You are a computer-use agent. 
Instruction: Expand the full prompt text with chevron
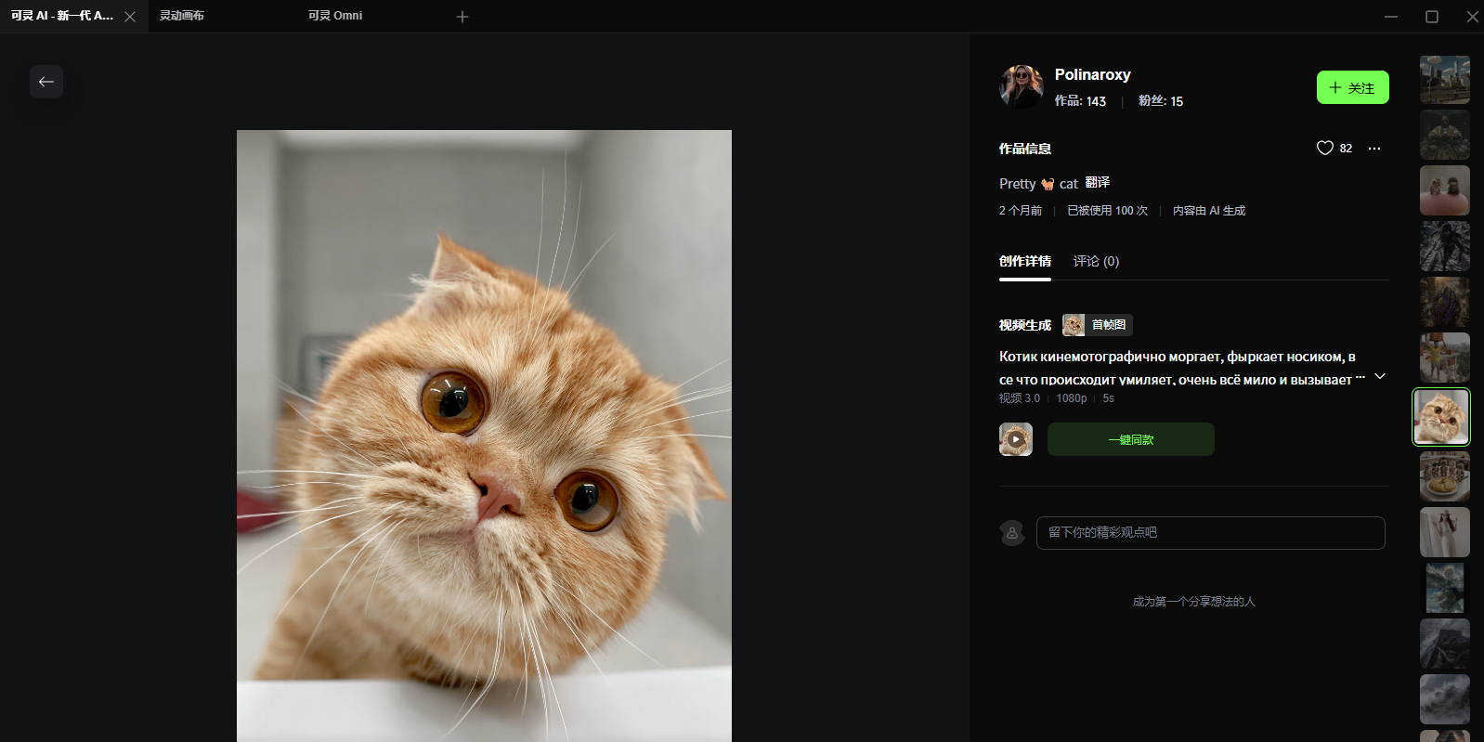(x=1380, y=376)
